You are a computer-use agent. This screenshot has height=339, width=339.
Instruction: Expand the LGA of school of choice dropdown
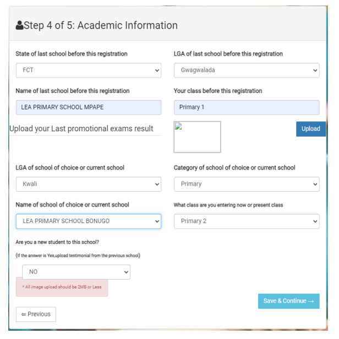click(x=88, y=184)
